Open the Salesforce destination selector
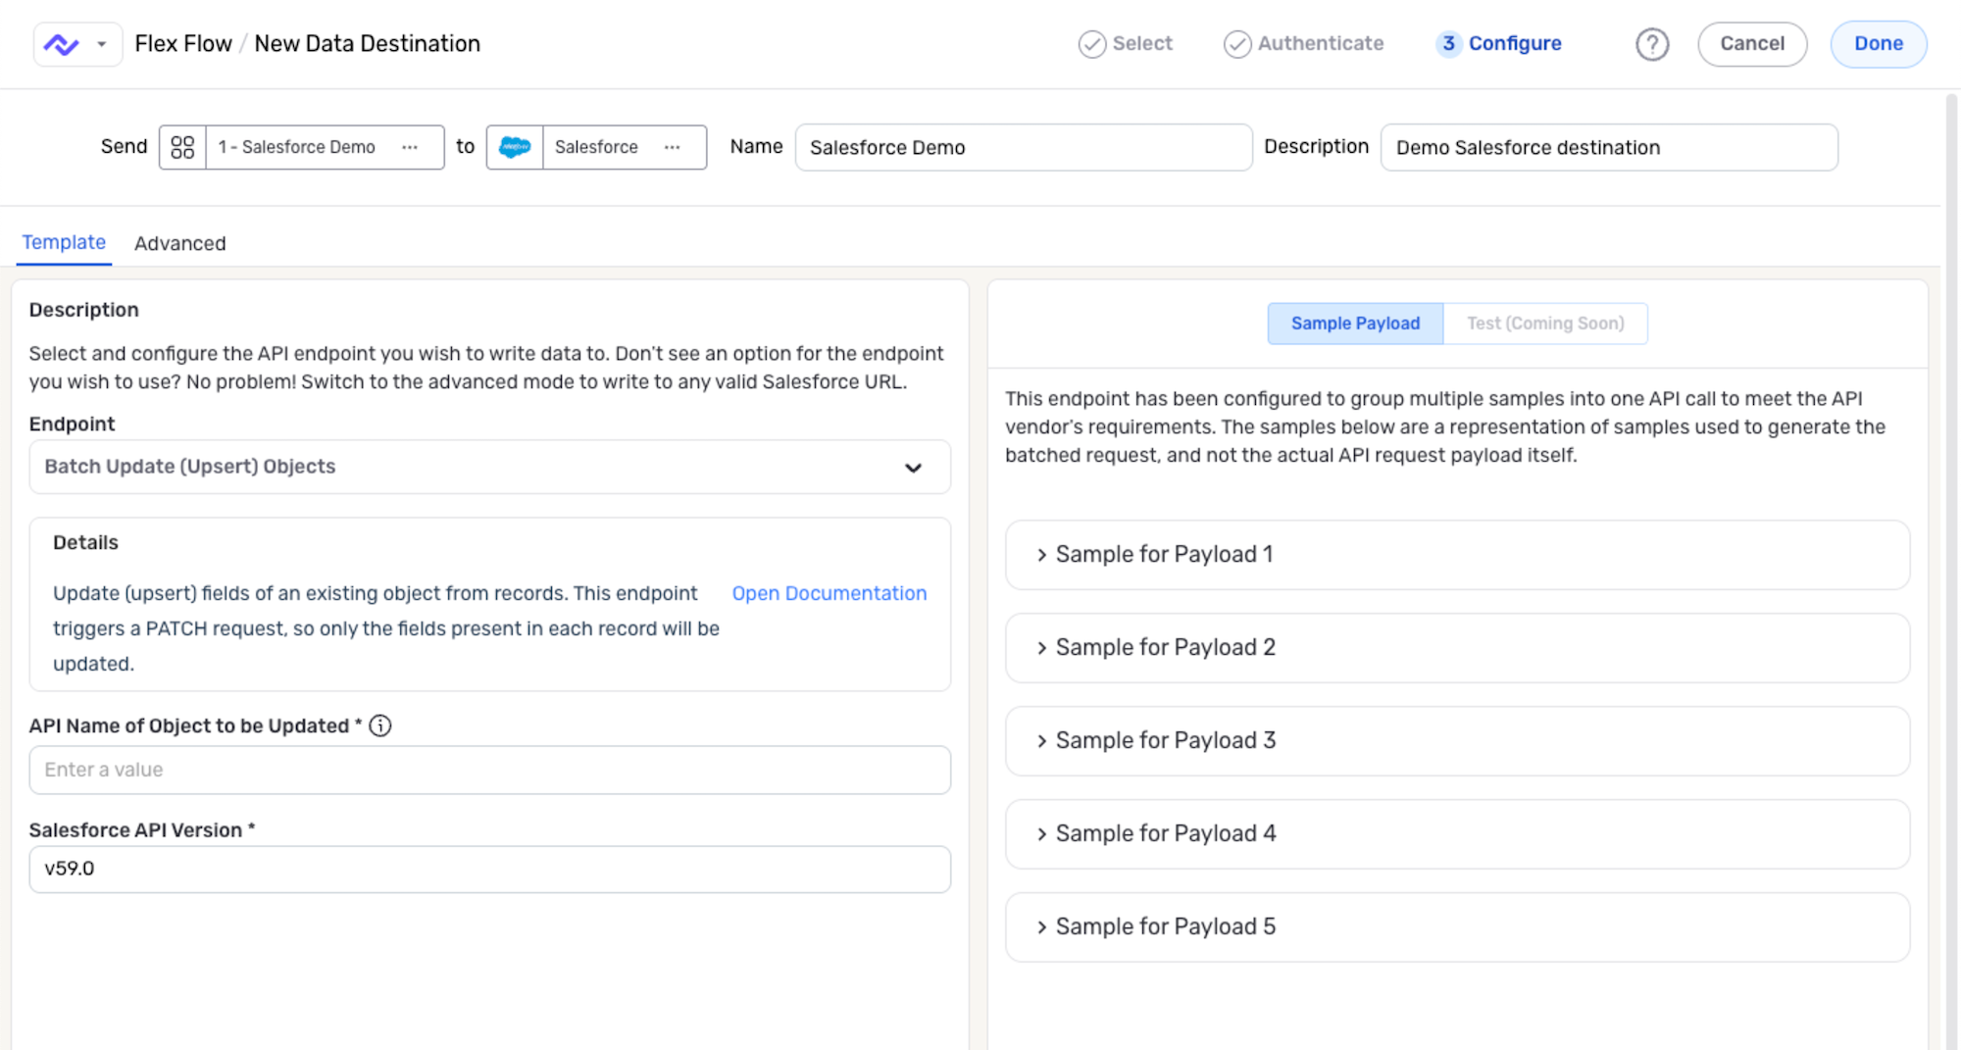1961x1050 pixels. (596, 147)
